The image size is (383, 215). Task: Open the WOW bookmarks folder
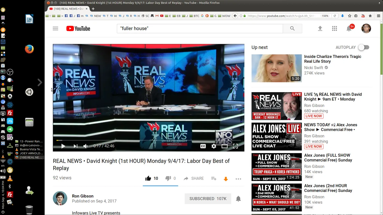tap(224, 16)
